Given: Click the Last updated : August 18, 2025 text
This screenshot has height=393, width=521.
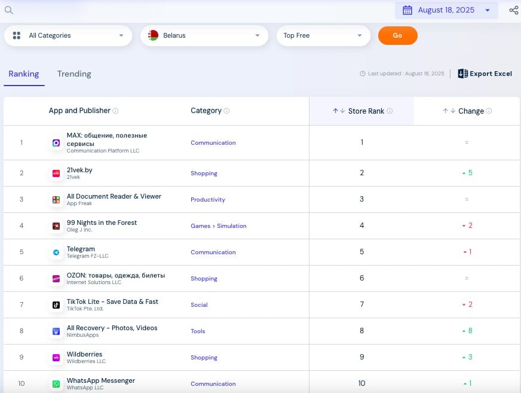Looking at the screenshot, I should [x=406, y=74].
